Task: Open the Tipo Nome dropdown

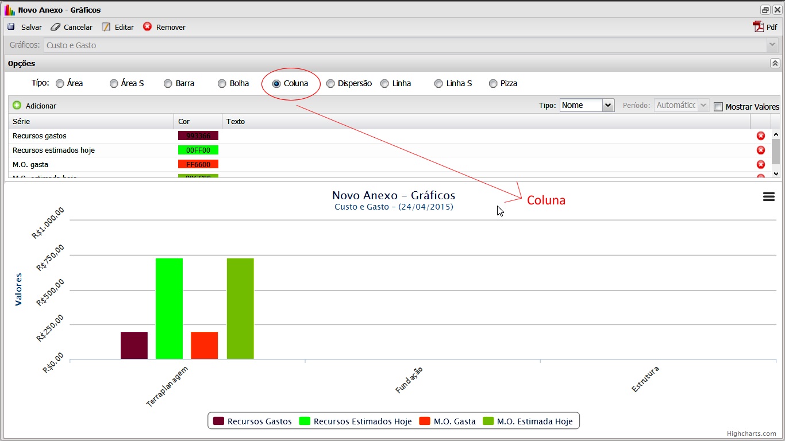Action: pos(608,106)
